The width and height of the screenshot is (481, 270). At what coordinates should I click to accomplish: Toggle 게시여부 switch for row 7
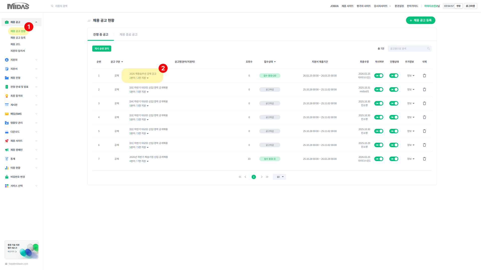coord(379,159)
